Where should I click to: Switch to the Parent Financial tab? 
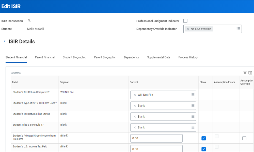[45, 57]
